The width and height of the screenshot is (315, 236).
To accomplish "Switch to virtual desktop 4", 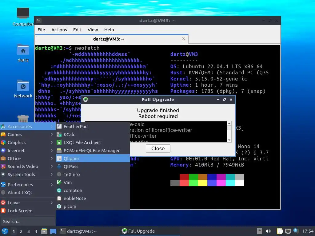I will [36, 231].
